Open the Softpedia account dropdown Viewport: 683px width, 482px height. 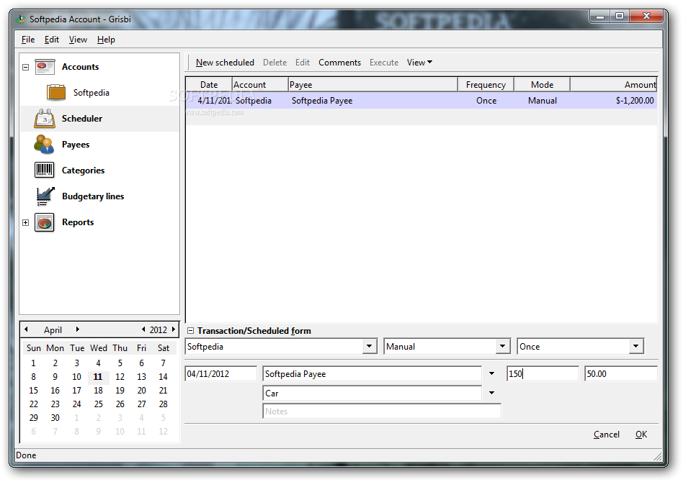click(x=370, y=346)
